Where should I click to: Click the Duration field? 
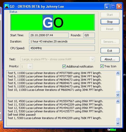coord(62,41)
